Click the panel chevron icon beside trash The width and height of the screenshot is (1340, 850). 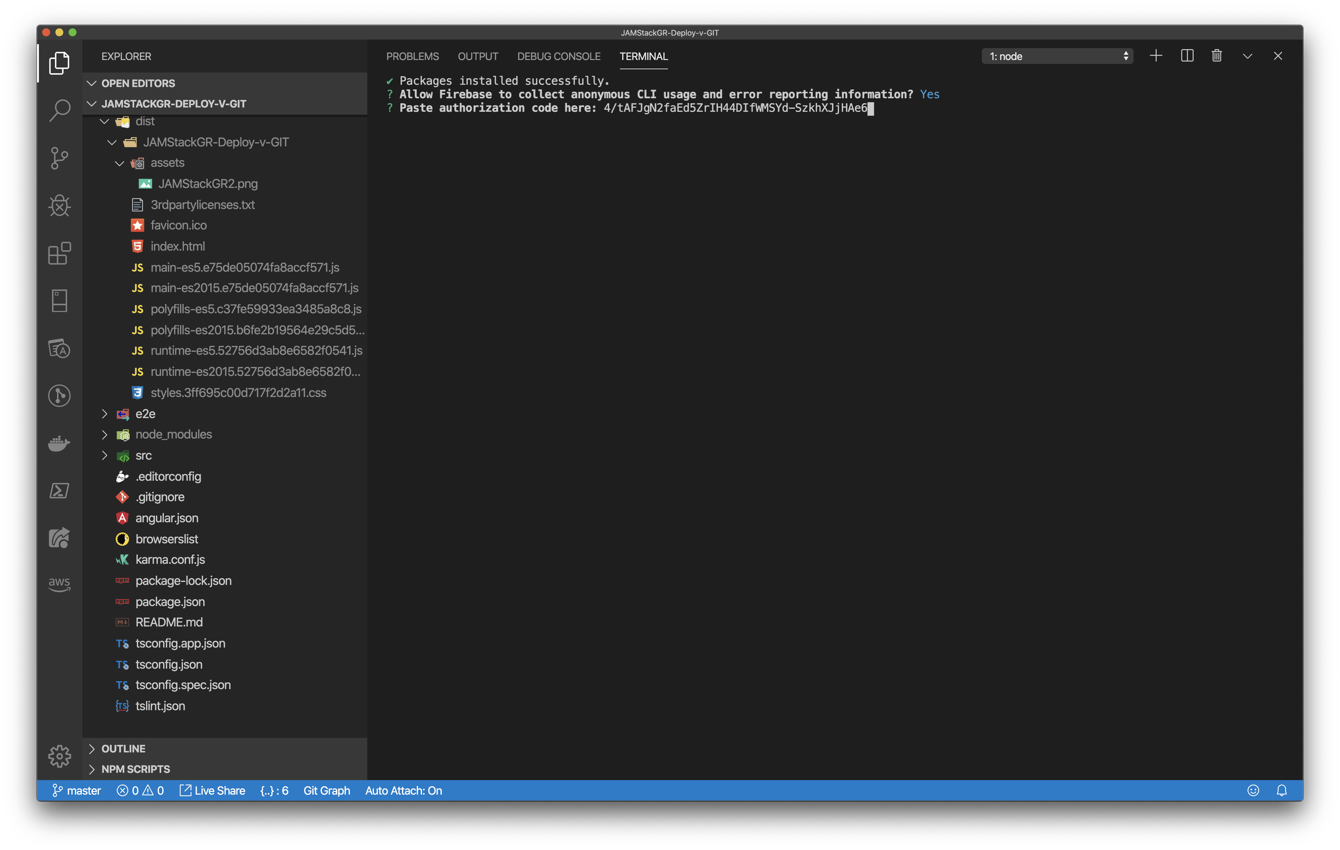1248,56
